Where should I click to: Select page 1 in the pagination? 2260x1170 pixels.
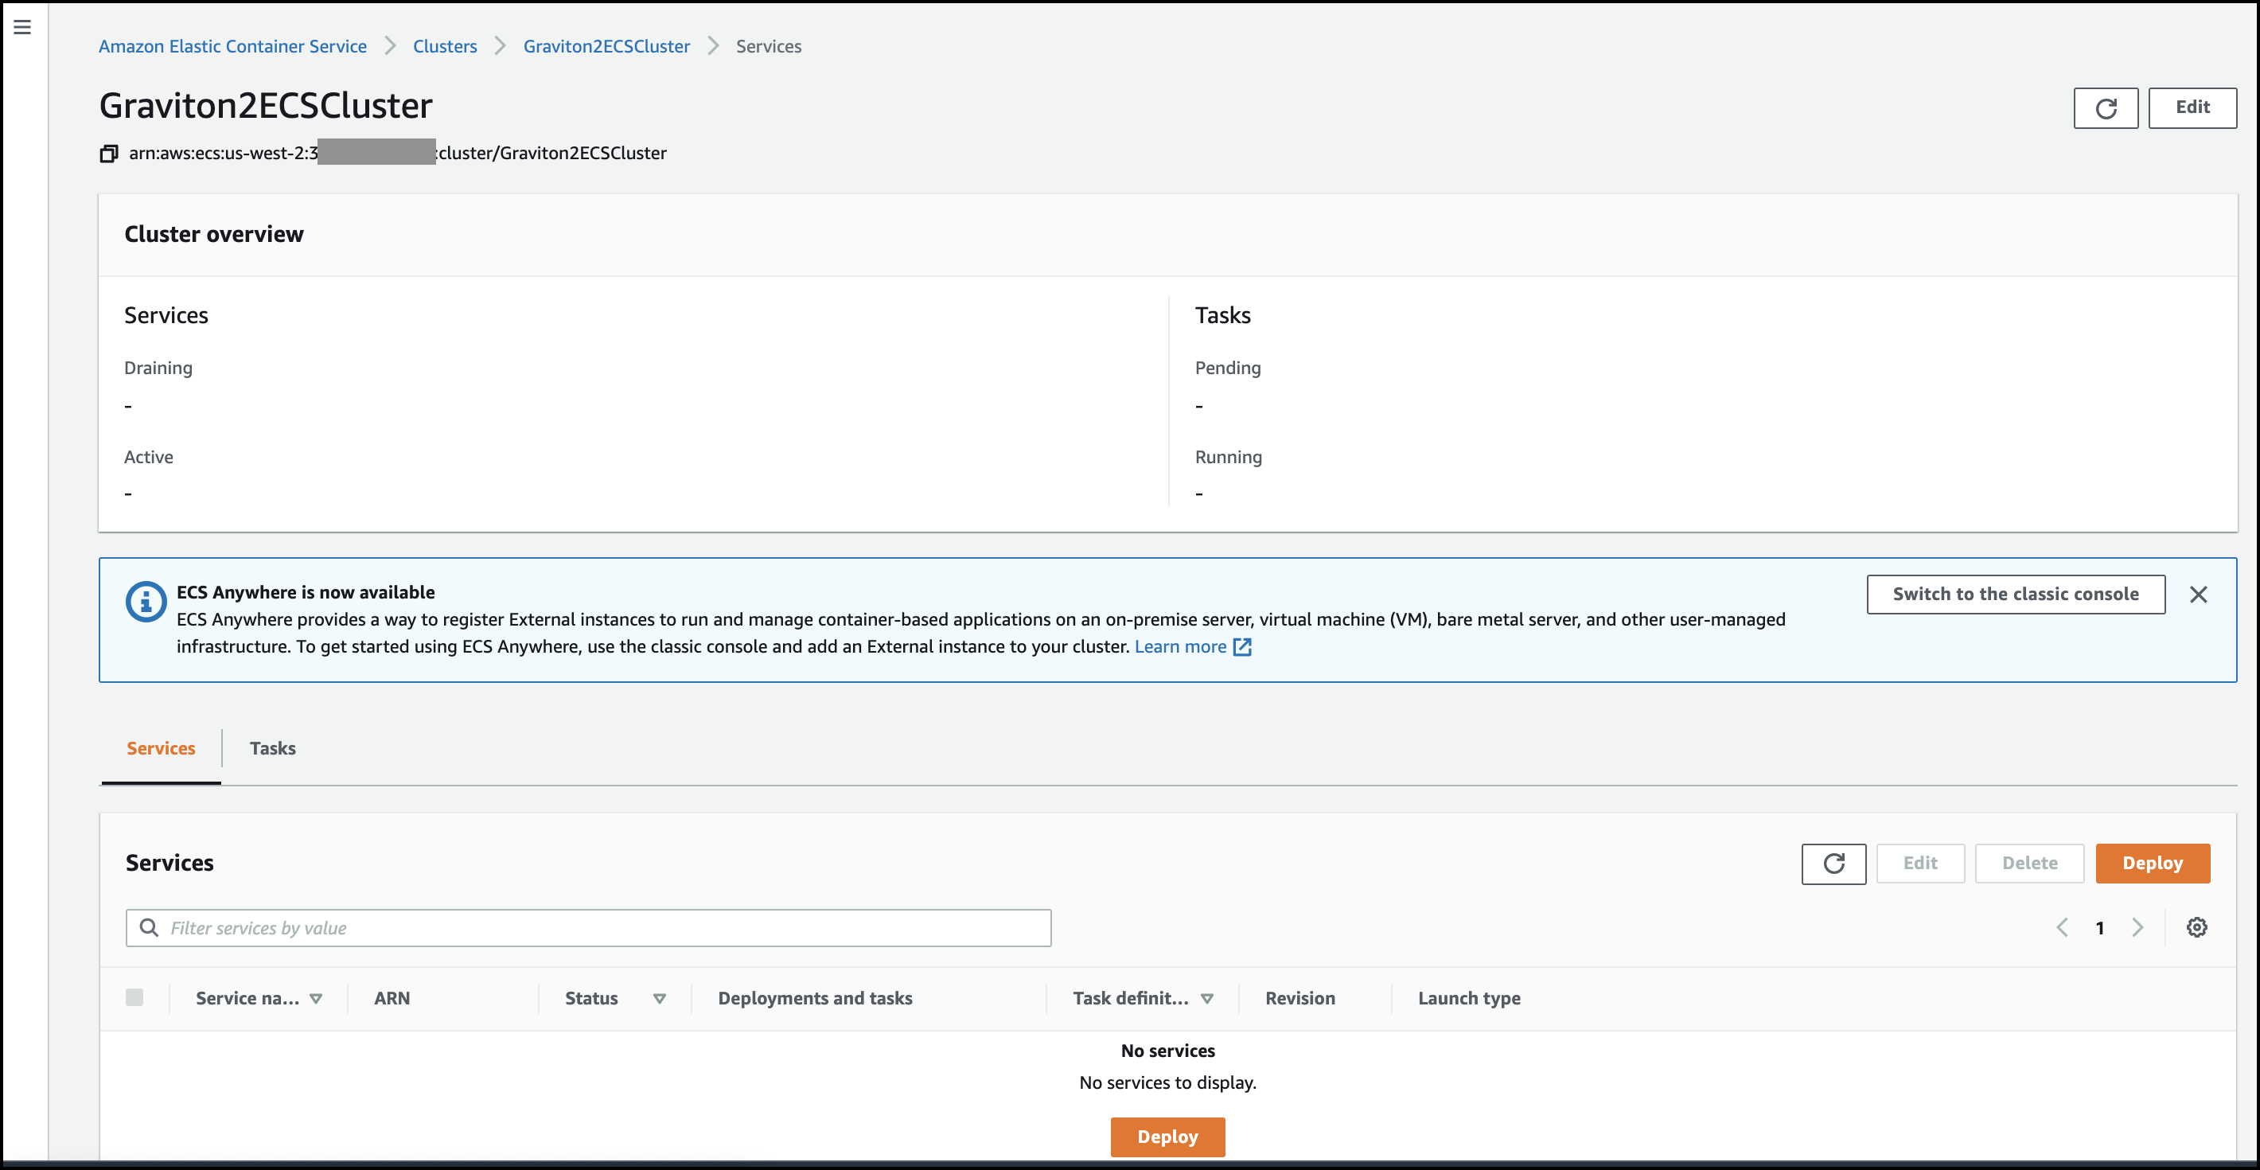[2100, 929]
